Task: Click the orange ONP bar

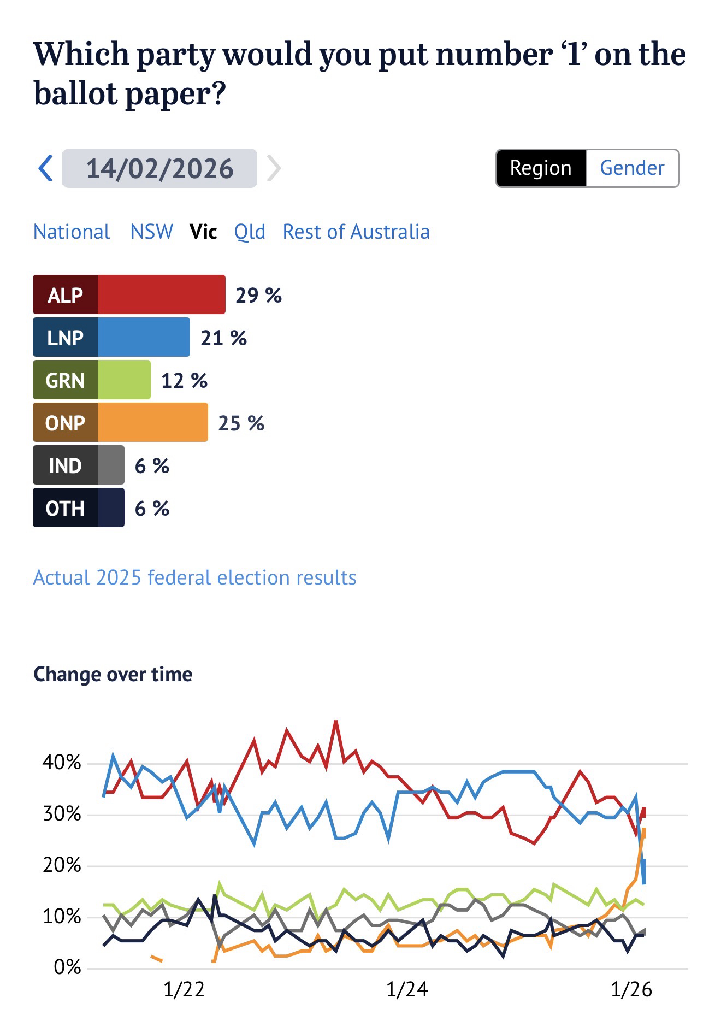Action: 152,423
